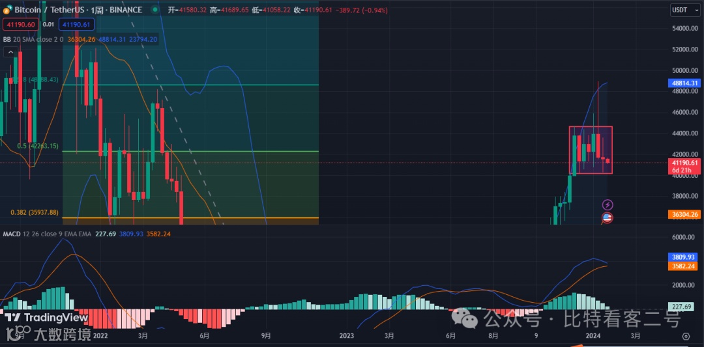Click blue 48814.31 price axis tag

(684, 83)
